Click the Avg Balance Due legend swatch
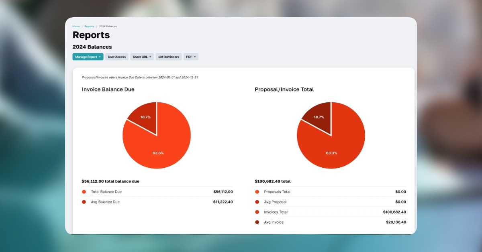This screenshot has width=482, height=252. 84,202
